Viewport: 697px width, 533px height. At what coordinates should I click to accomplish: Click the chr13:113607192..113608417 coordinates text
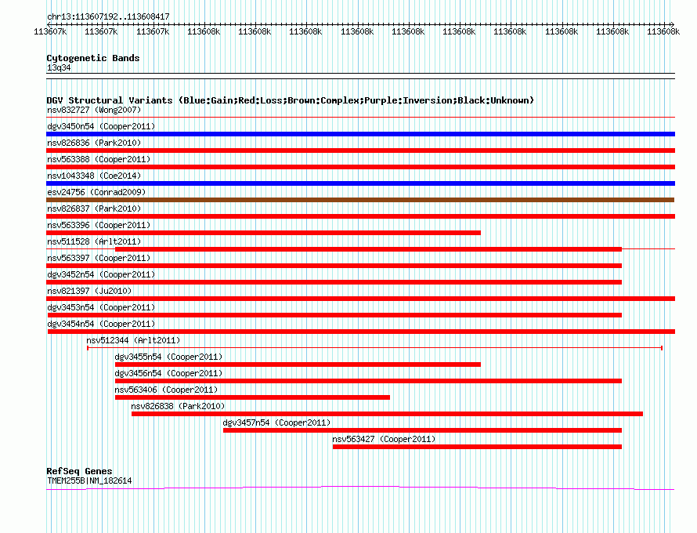108,16
